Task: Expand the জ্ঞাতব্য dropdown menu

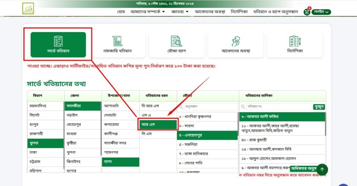Action: tap(180, 12)
